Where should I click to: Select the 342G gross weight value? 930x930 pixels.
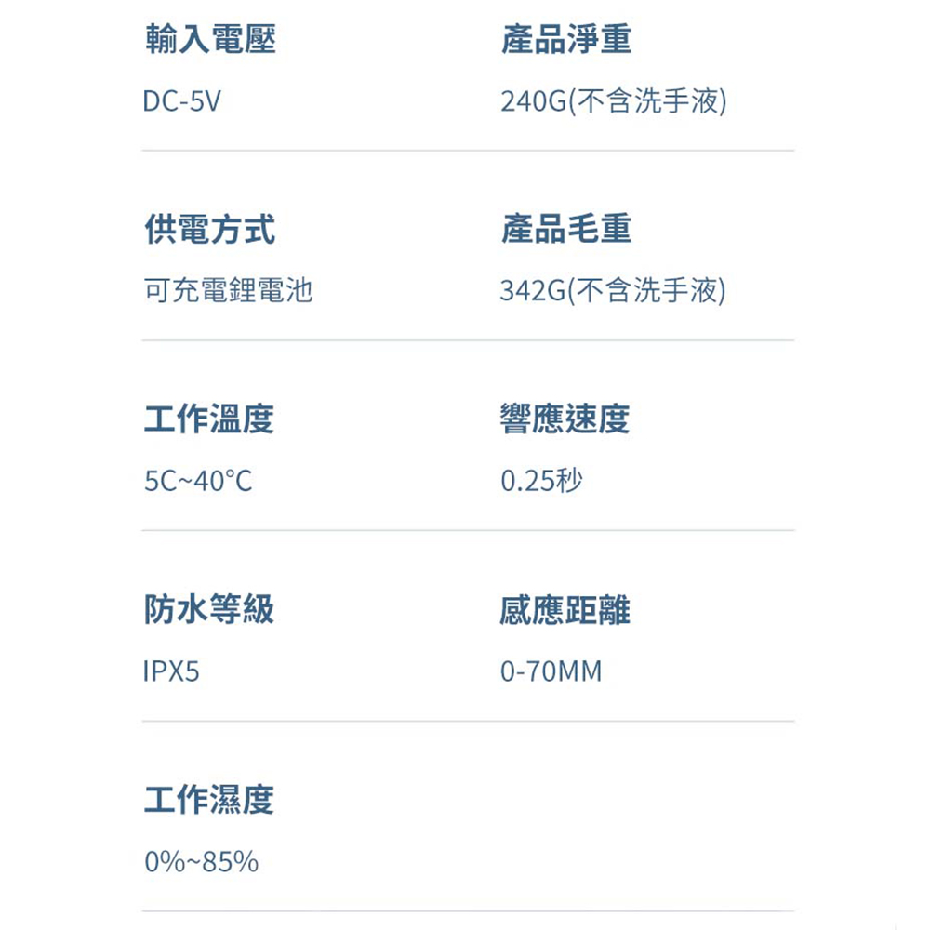coord(613,291)
